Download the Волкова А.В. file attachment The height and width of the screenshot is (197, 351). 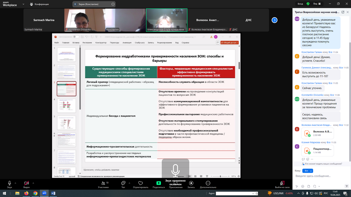click(317, 133)
